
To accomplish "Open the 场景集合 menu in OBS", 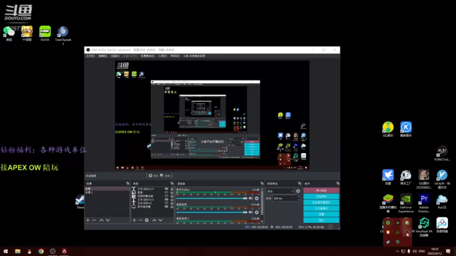I will pos(148,56).
